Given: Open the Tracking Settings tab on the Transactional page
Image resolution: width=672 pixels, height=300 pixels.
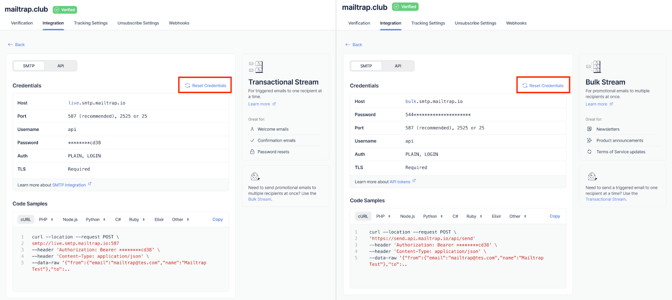Looking at the screenshot, I should (x=91, y=23).
